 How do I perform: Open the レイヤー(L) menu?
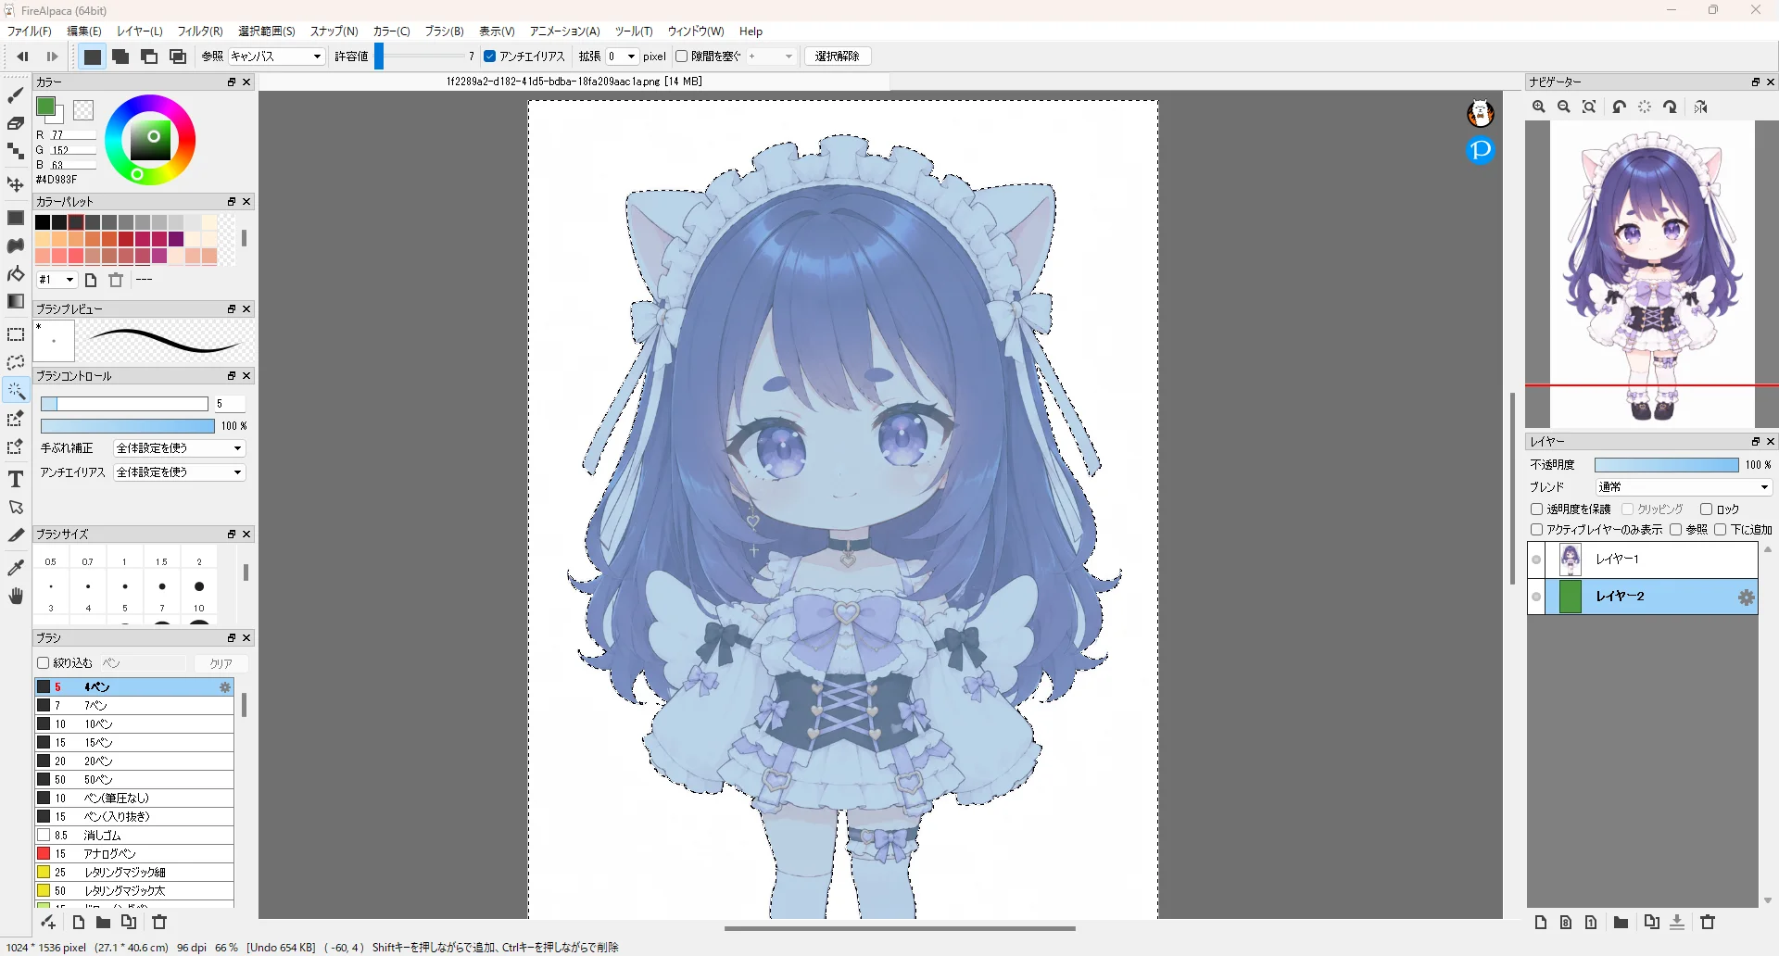[140, 31]
